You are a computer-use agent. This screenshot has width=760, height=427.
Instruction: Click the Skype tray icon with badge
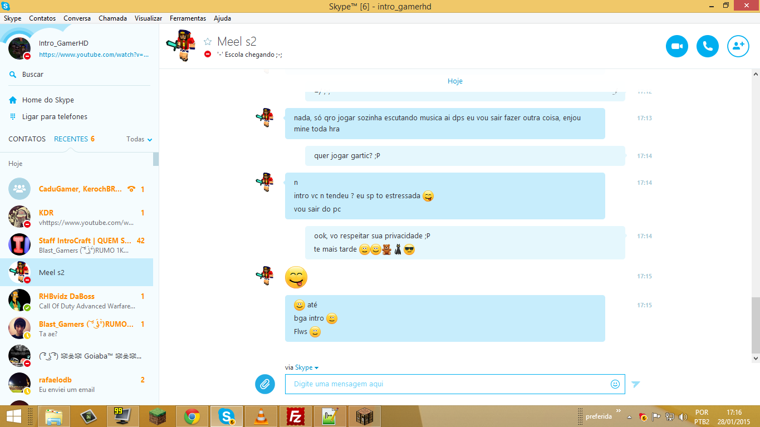(643, 417)
